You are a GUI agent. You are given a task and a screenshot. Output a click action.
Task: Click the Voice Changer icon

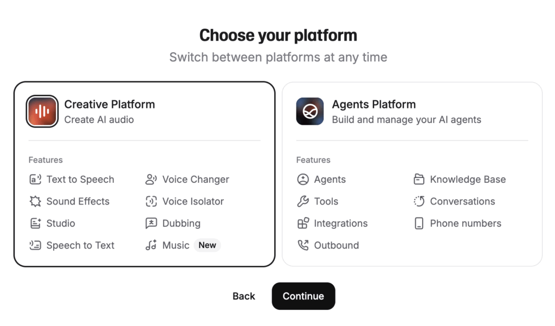tap(151, 180)
